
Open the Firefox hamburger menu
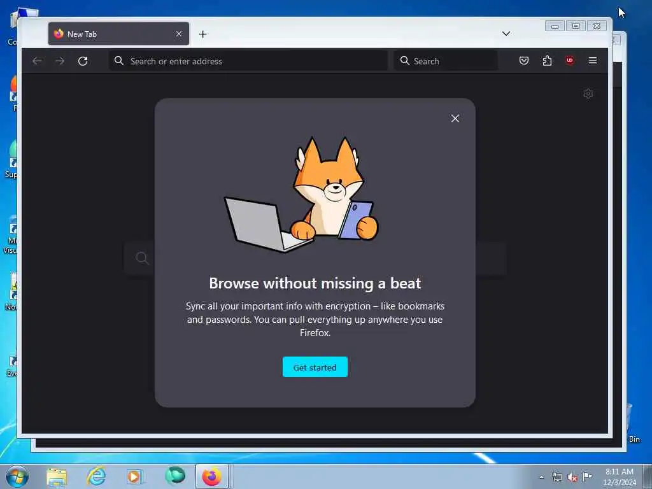[593, 60]
